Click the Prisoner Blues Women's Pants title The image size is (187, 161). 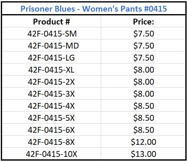(94, 9)
